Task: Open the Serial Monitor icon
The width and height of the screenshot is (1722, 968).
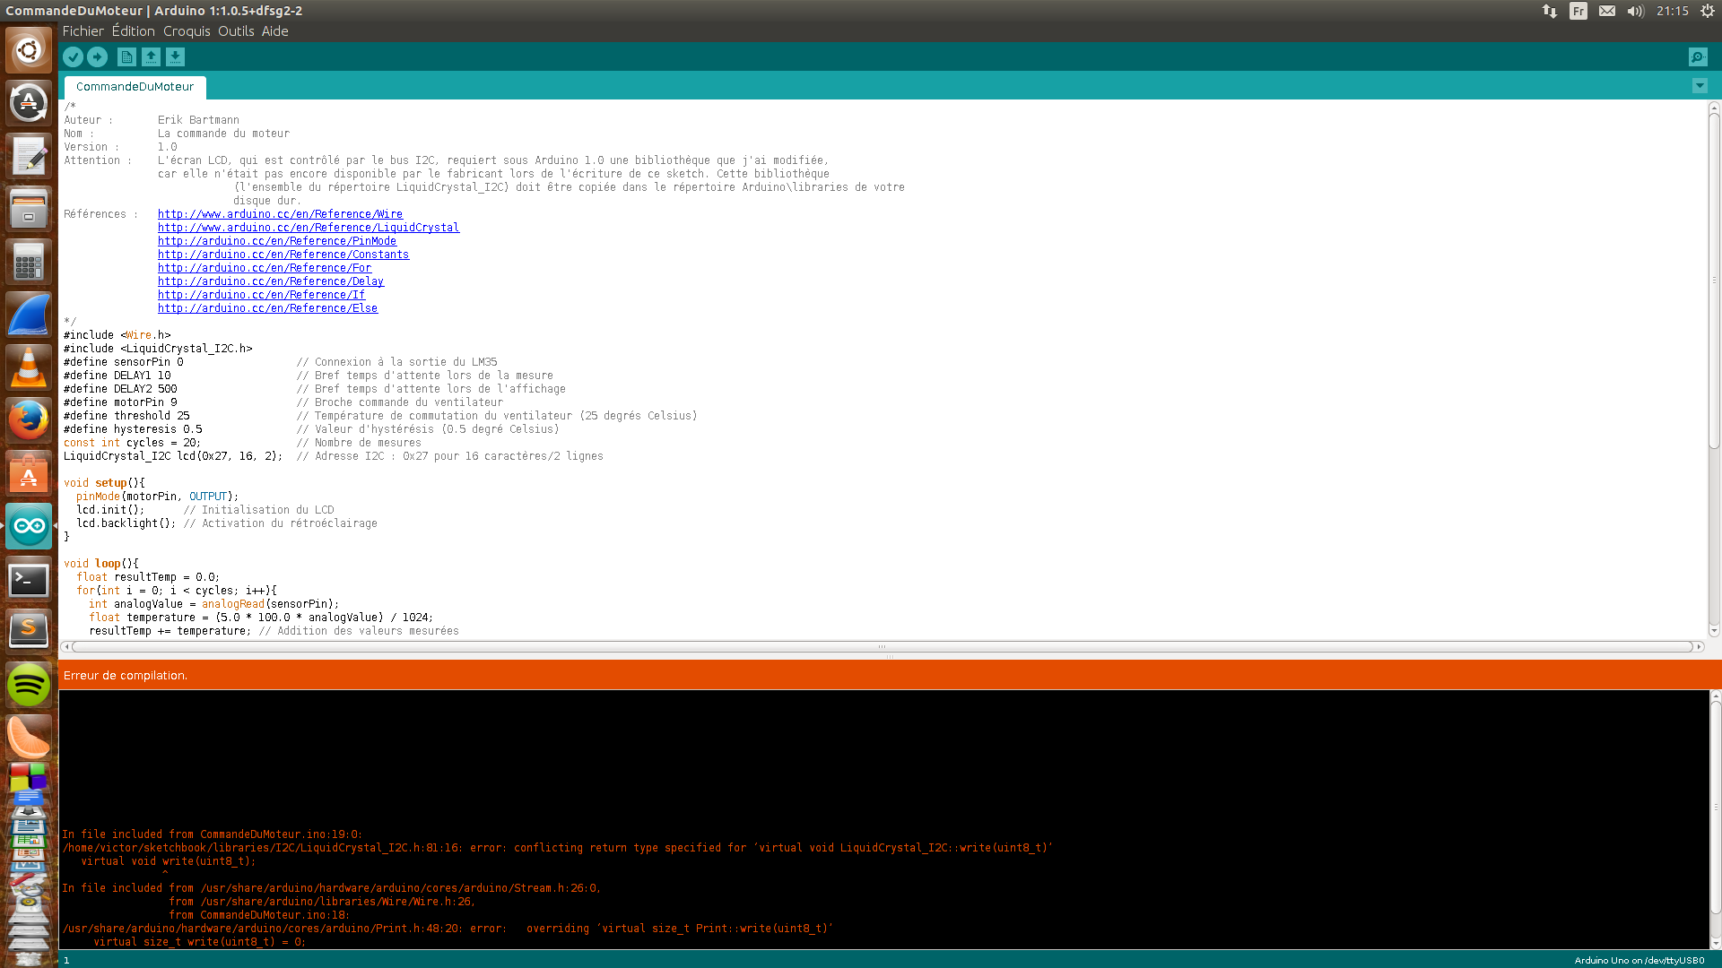Action: (x=1697, y=57)
